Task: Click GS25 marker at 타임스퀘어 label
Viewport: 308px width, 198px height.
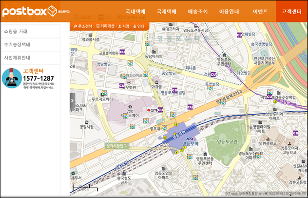Action: pos(126,116)
